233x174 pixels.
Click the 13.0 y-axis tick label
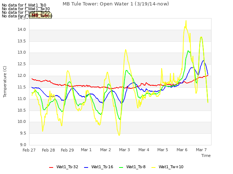[22, 52]
